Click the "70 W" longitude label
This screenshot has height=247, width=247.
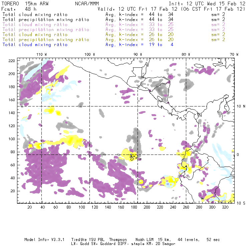(234, 54)
